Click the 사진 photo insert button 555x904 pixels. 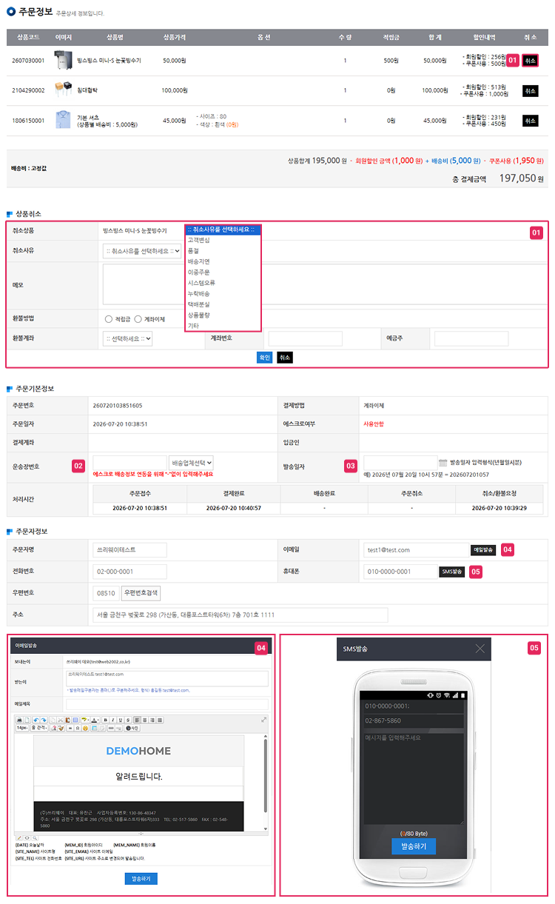click(132, 728)
